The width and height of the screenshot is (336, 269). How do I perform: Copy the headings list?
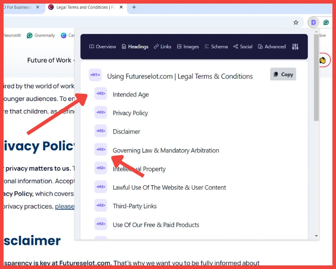pos(283,74)
